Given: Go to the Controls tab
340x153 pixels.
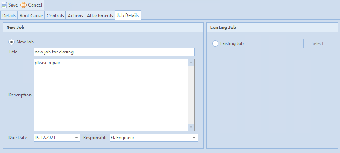Looking at the screenshot, I should click(x=55, y=16).
